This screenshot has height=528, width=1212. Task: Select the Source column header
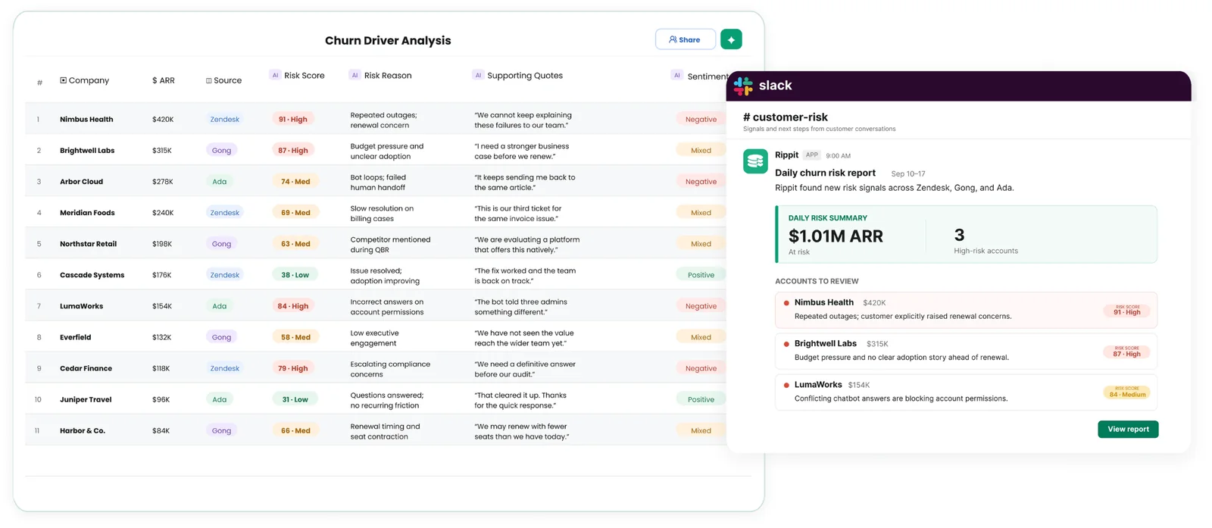pos(223,80)
